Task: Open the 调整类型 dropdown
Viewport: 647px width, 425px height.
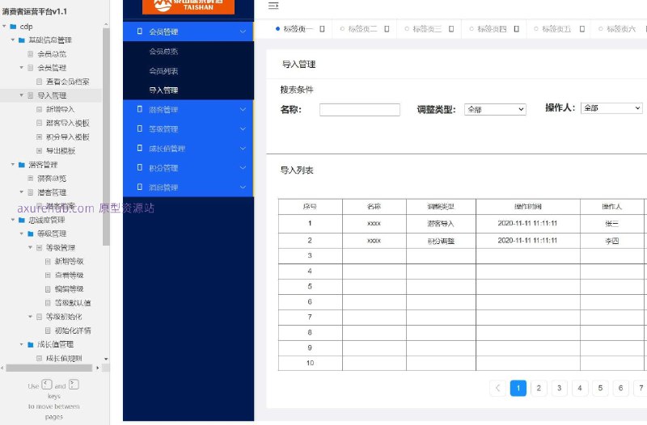Action: [495, 109]
